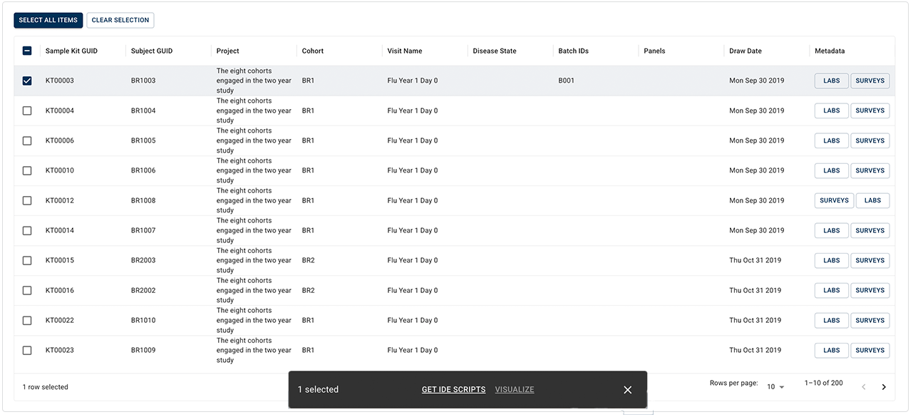Sort by Sample Kit GUID column header
Viewport: 913px width, 417px height.
[71, 51]
